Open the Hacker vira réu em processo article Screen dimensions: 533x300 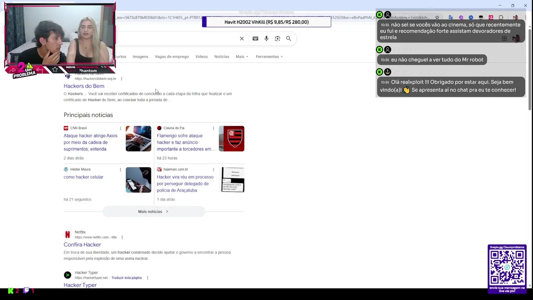[x=185, y=183]
